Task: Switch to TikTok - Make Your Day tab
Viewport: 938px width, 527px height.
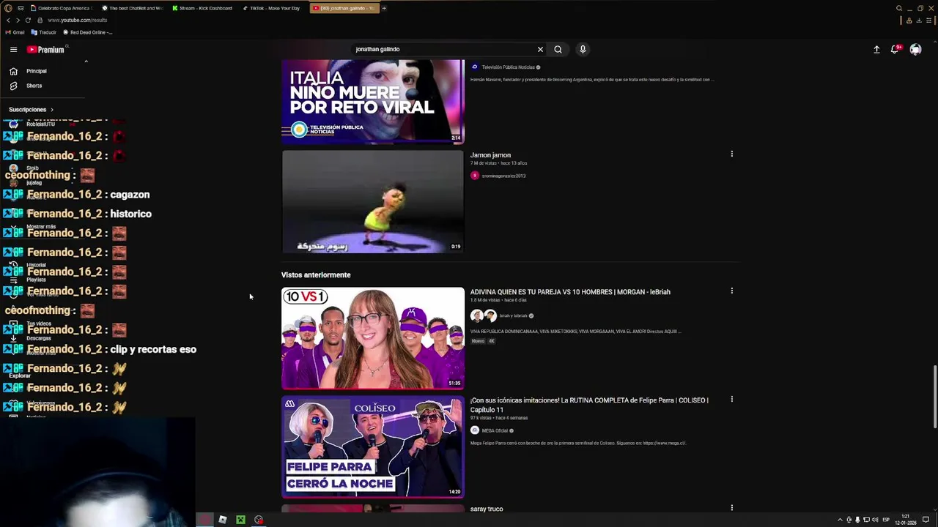Action: point(273,8)
